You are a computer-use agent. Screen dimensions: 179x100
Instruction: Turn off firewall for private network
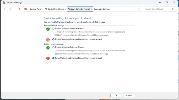click(53, 40)
